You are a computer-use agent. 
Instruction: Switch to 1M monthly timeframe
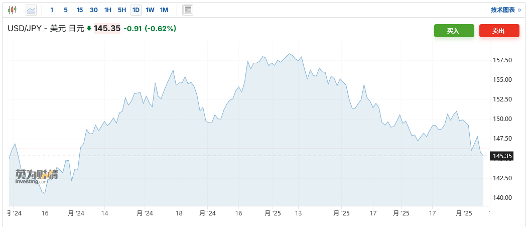pyautogui.click(x=164, y=10)
